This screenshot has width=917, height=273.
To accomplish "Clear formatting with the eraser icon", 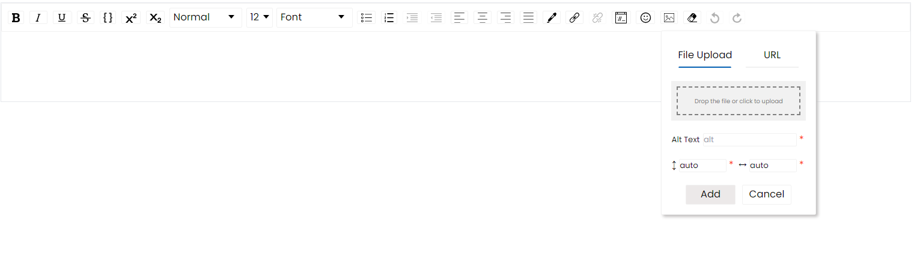I will point(692,17).
